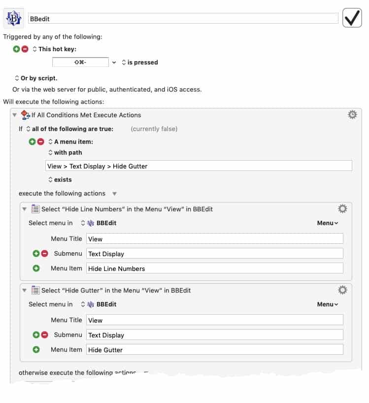The height and width of the screenshot is (403, 369).
Task: Open gear menu for Hide Line Numbers action
Action: click(x=342, y=209)
